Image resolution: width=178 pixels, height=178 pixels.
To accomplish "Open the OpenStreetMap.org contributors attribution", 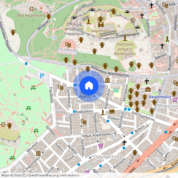I will coord(53,175).
